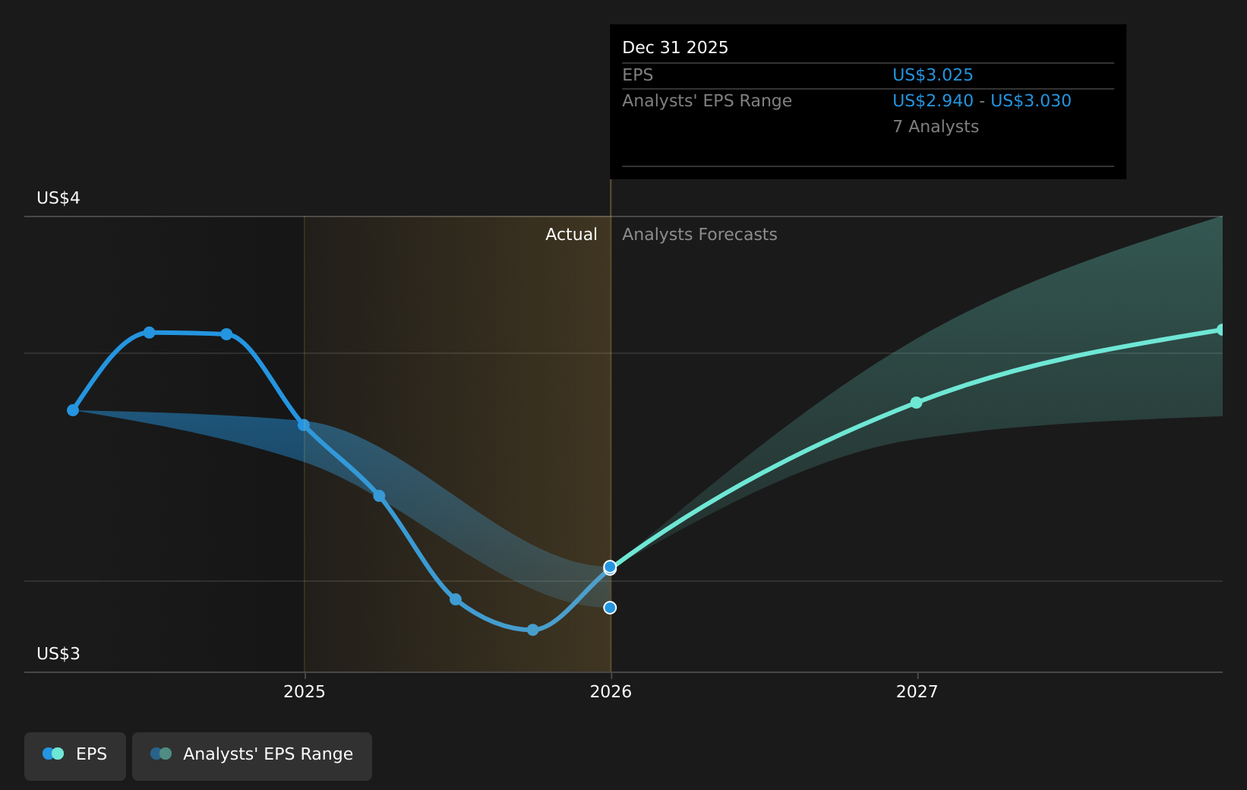Click the analyst range low marker below Dec 2025
Viewport: 1247px width, 790px height.
point(610,607)
